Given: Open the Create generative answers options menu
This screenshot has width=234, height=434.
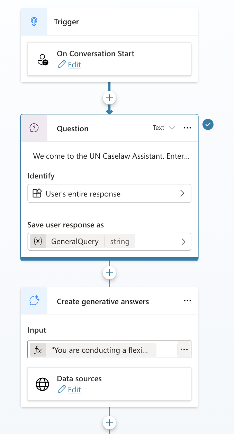Looking at the screenshot, I should [188, 301].
